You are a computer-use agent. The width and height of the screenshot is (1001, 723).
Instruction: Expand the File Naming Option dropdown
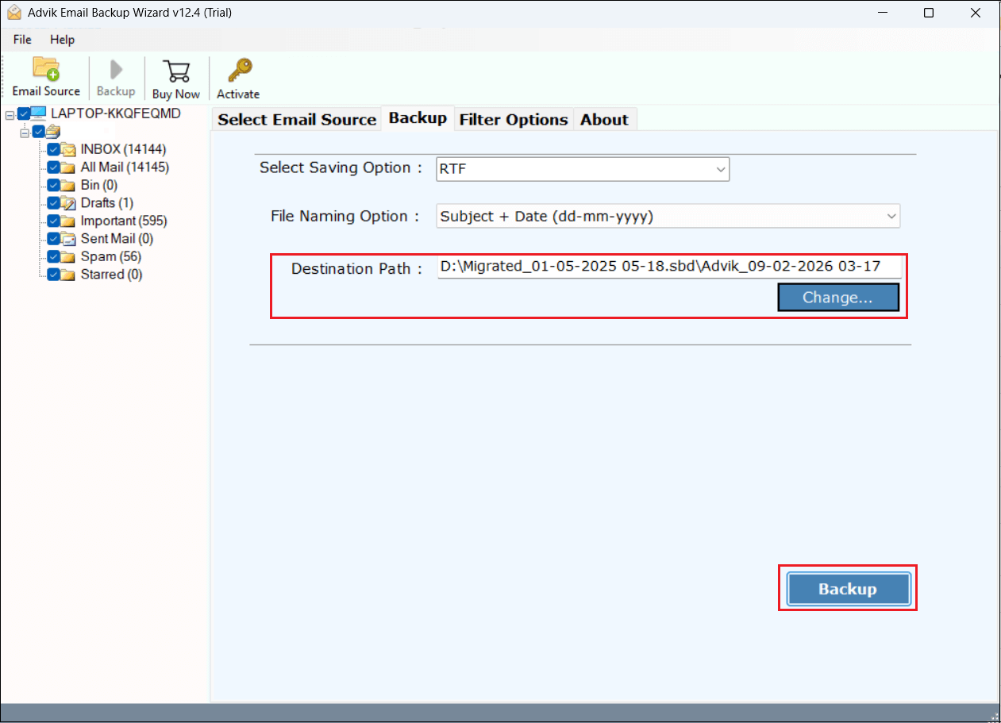(668, 216)
